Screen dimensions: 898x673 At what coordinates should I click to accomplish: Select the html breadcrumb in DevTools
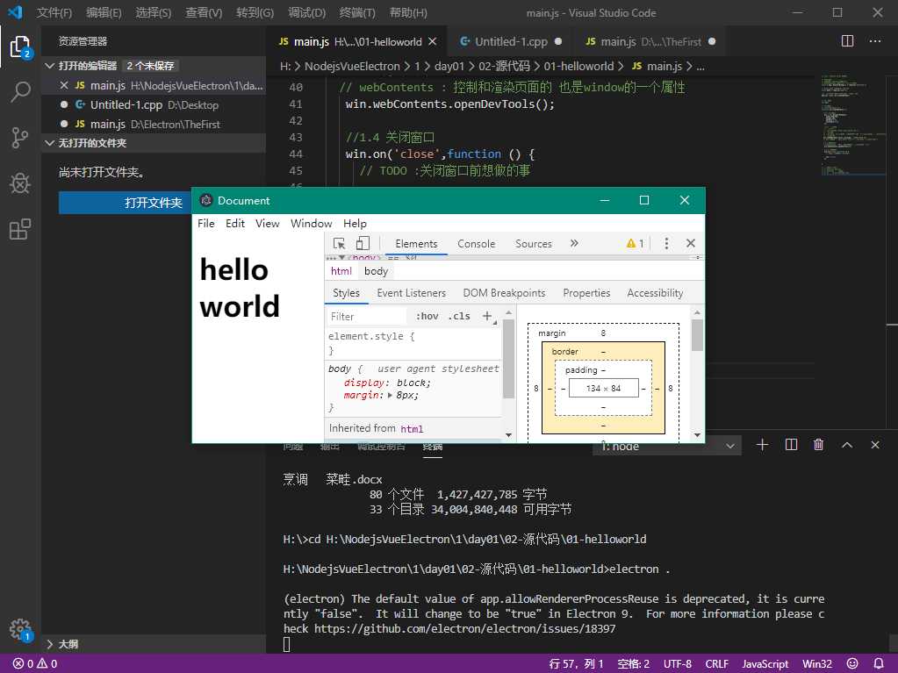(341, 271)
